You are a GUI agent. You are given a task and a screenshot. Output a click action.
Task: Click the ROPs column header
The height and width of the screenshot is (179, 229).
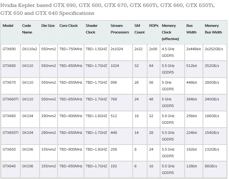point(154,32)
